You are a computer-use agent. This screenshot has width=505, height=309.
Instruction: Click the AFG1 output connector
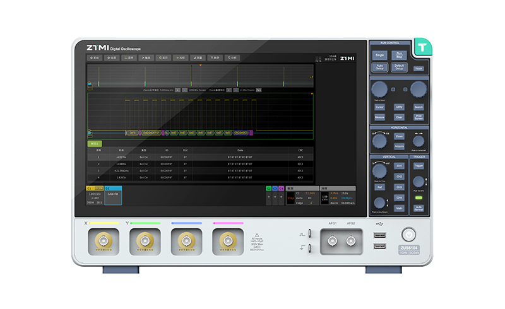click(x=333, y=241)
